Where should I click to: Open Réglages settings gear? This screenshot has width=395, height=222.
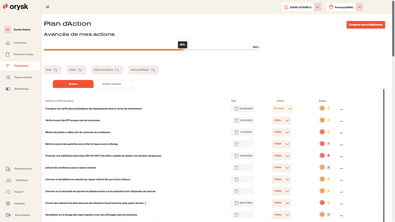pos(8,203)
